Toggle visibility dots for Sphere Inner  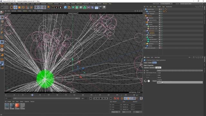[x=161, y=9]
